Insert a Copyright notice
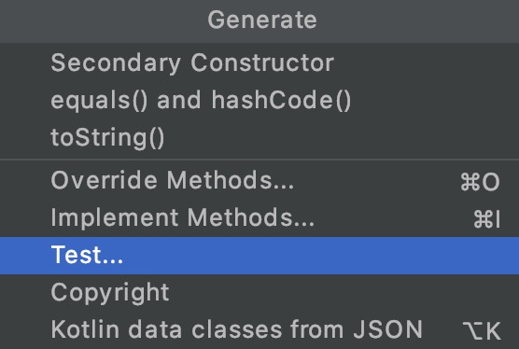Screen dimensions: 519x349 point(259,293)
